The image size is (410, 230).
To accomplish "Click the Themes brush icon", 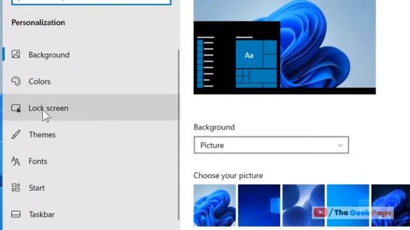I will point(15,135).
